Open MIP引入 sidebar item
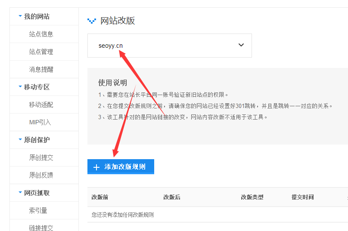Image resolution: width=348 pixels, height=231 pixels. (40, 122)
